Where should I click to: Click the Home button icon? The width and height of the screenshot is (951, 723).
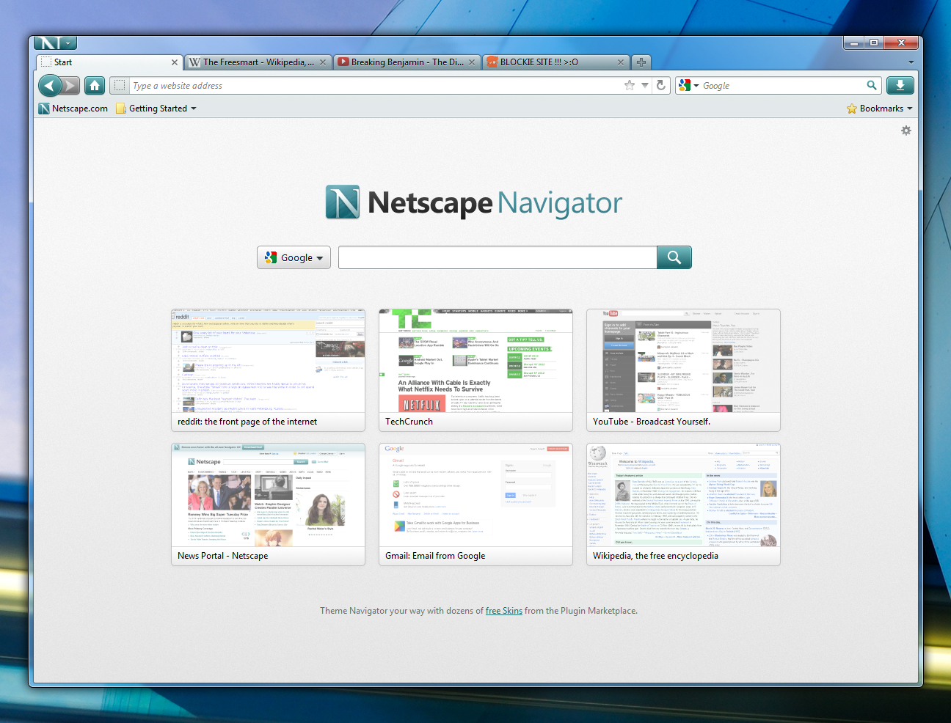point(95,86)
